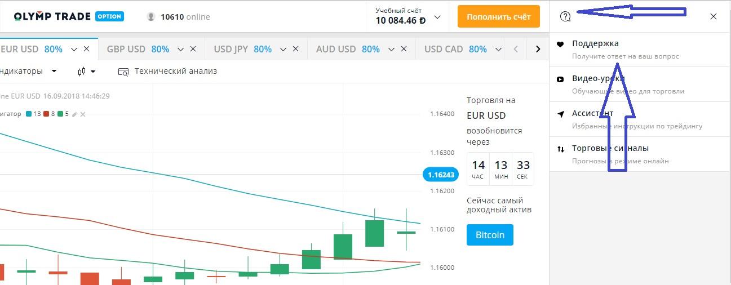Click the online users avatar icon

pos(151,17)
